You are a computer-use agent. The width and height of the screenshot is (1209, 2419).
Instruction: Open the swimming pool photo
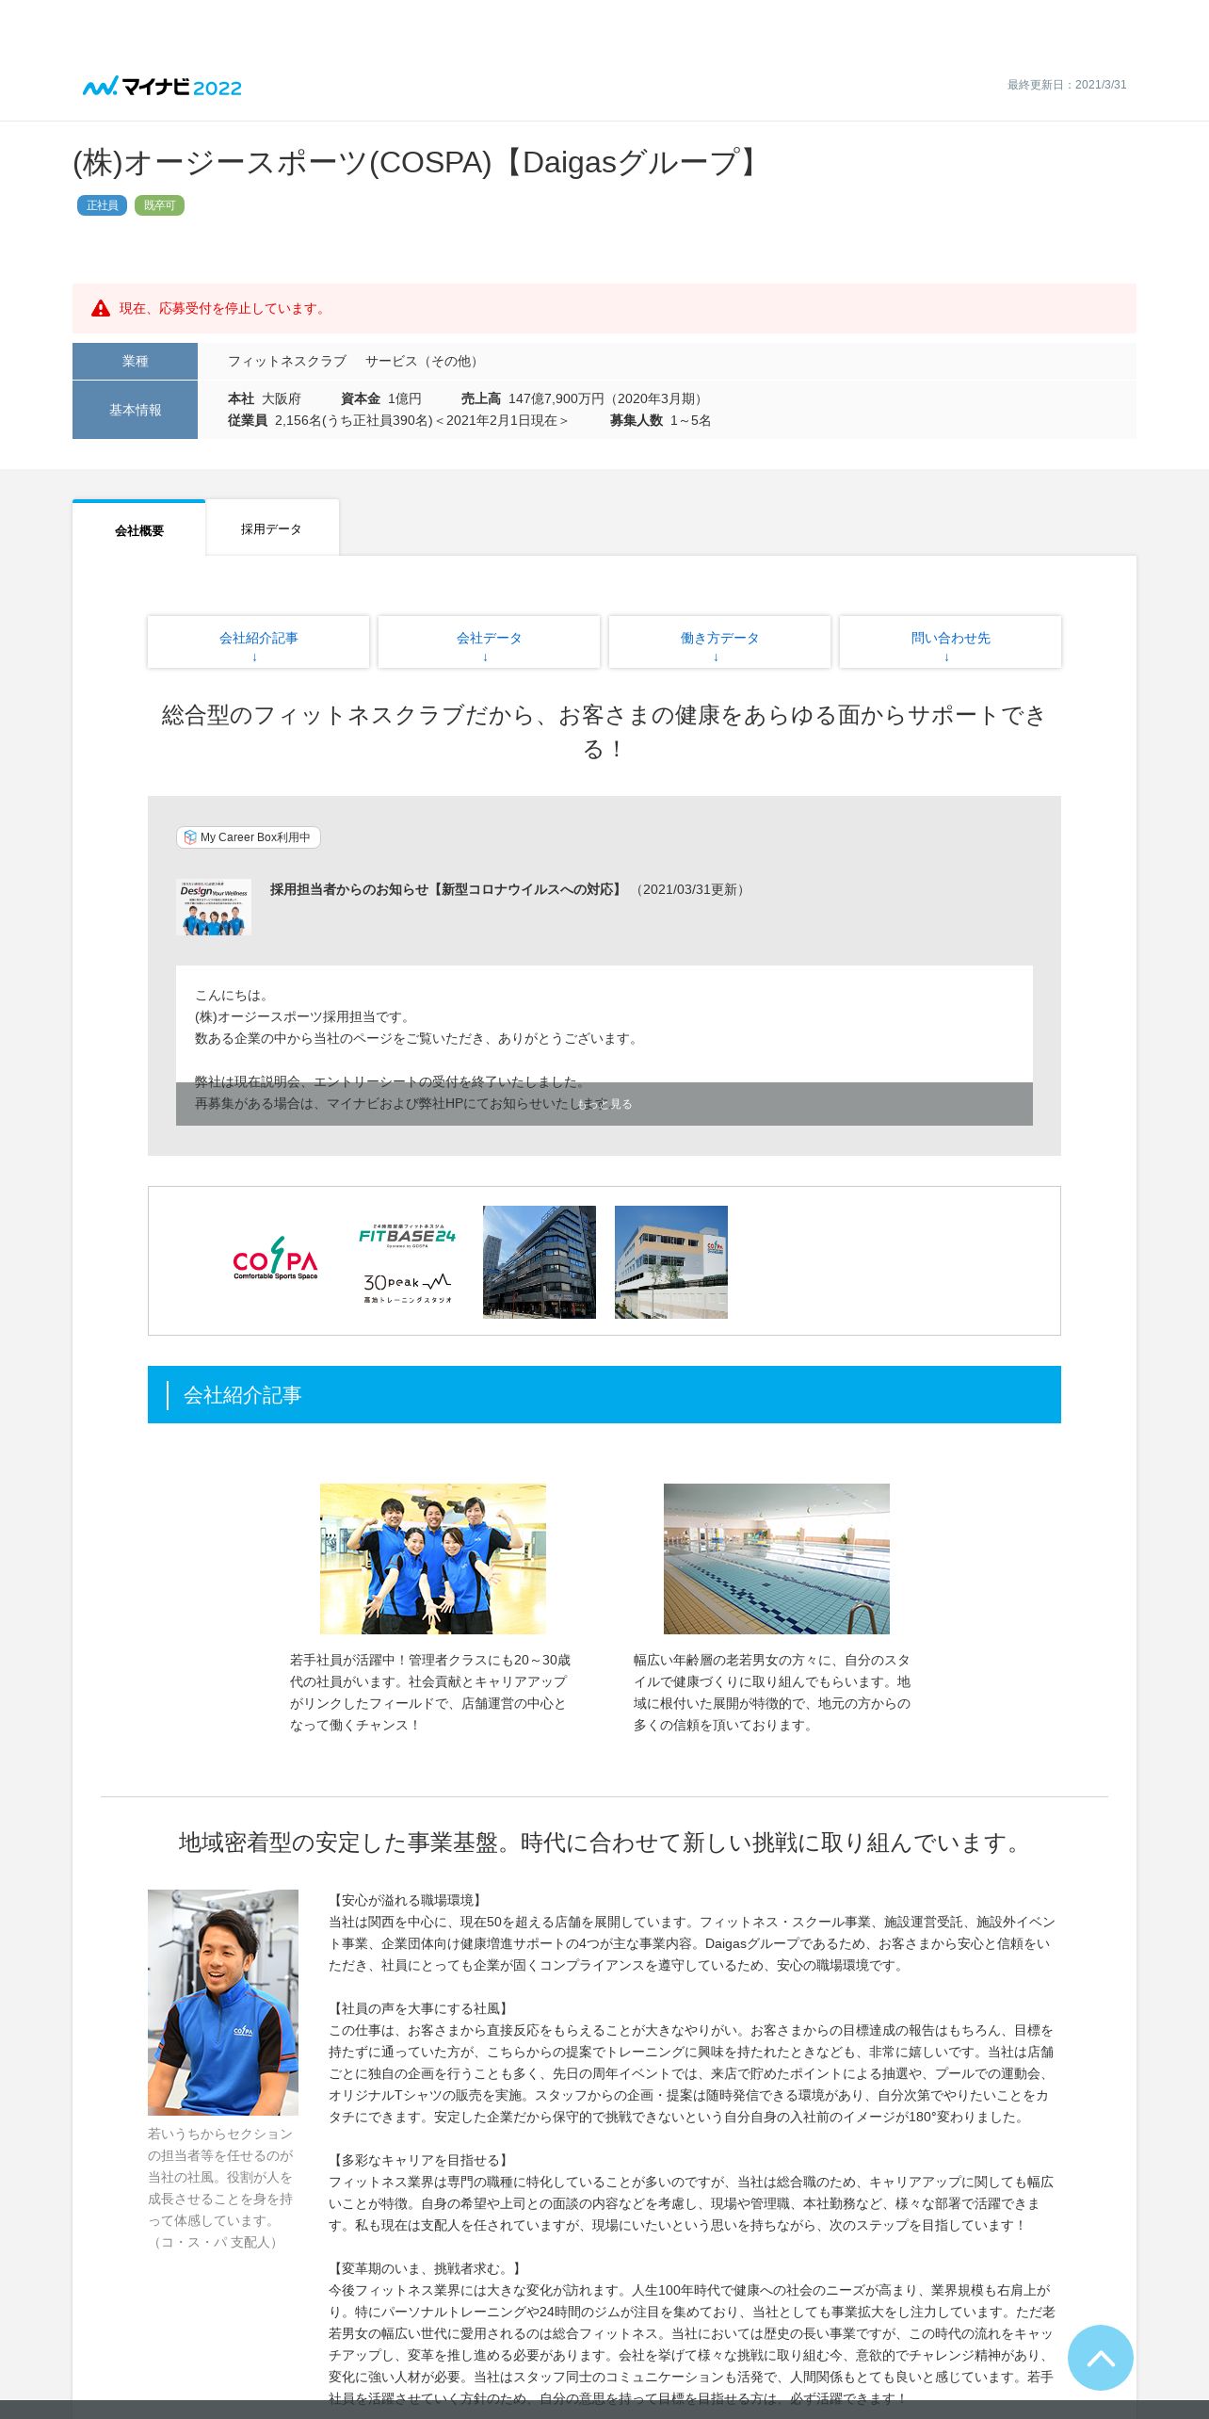point(777,1559)
